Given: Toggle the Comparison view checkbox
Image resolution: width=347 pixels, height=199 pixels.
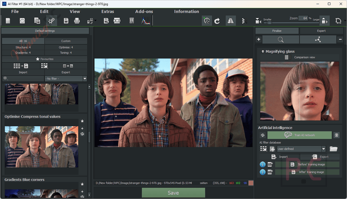Looking at the screenshot, I should coord(287,57).
